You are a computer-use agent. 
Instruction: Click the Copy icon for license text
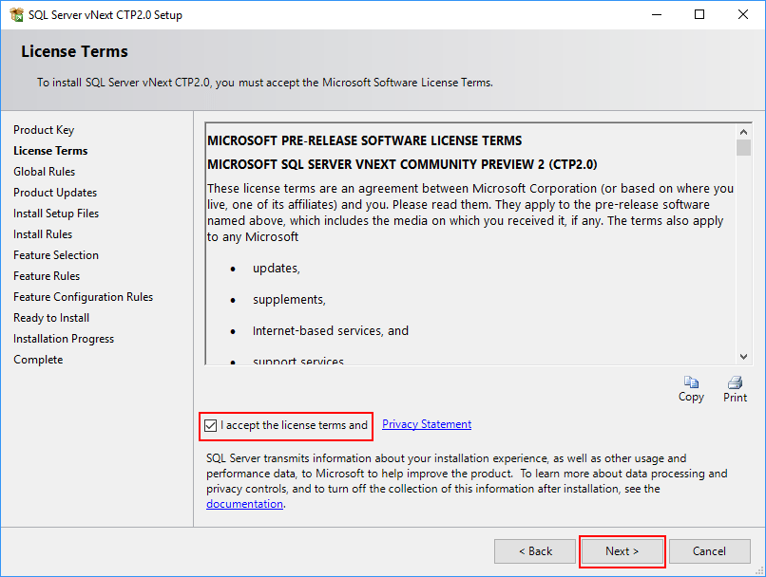point(691,382)
